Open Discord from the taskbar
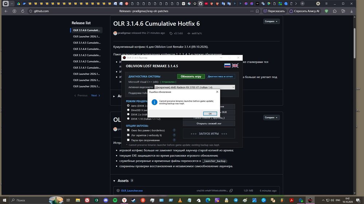Viewport: 364px width, 204px height. [106, 200]
